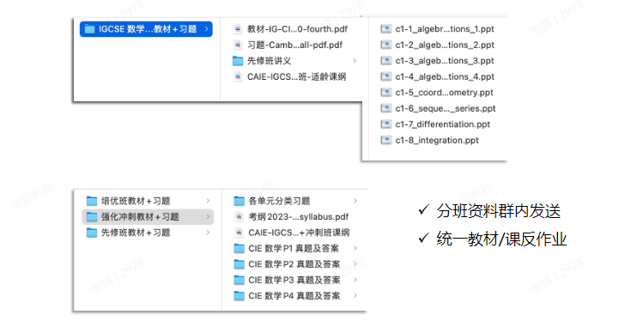The width and height of the screenshot is (631, 327).
Task: Expand the 培优班教材+习题 chevron
Action: click(x=208, y=201)
